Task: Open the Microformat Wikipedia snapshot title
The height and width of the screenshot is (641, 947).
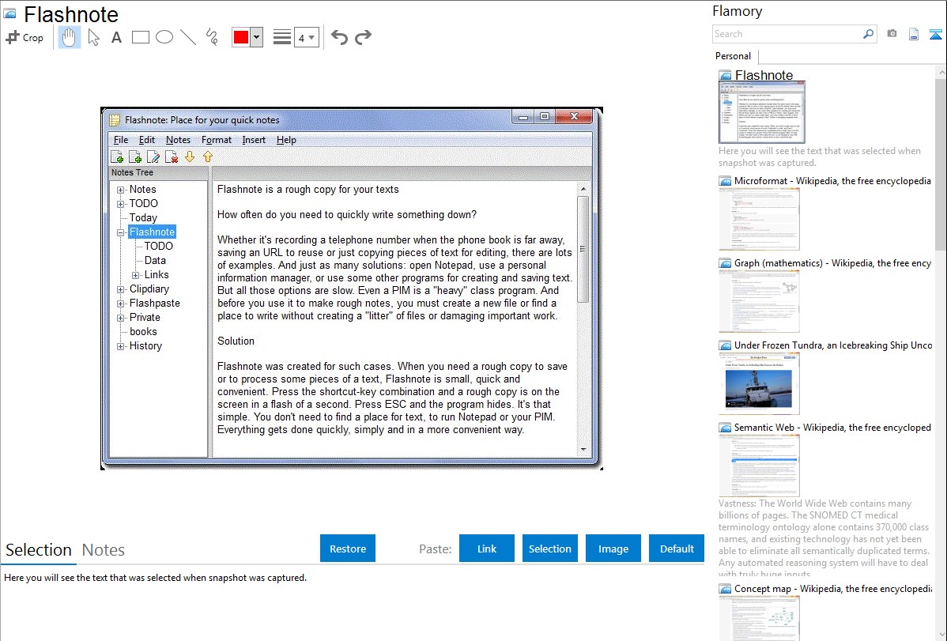Action: (832, 181)
